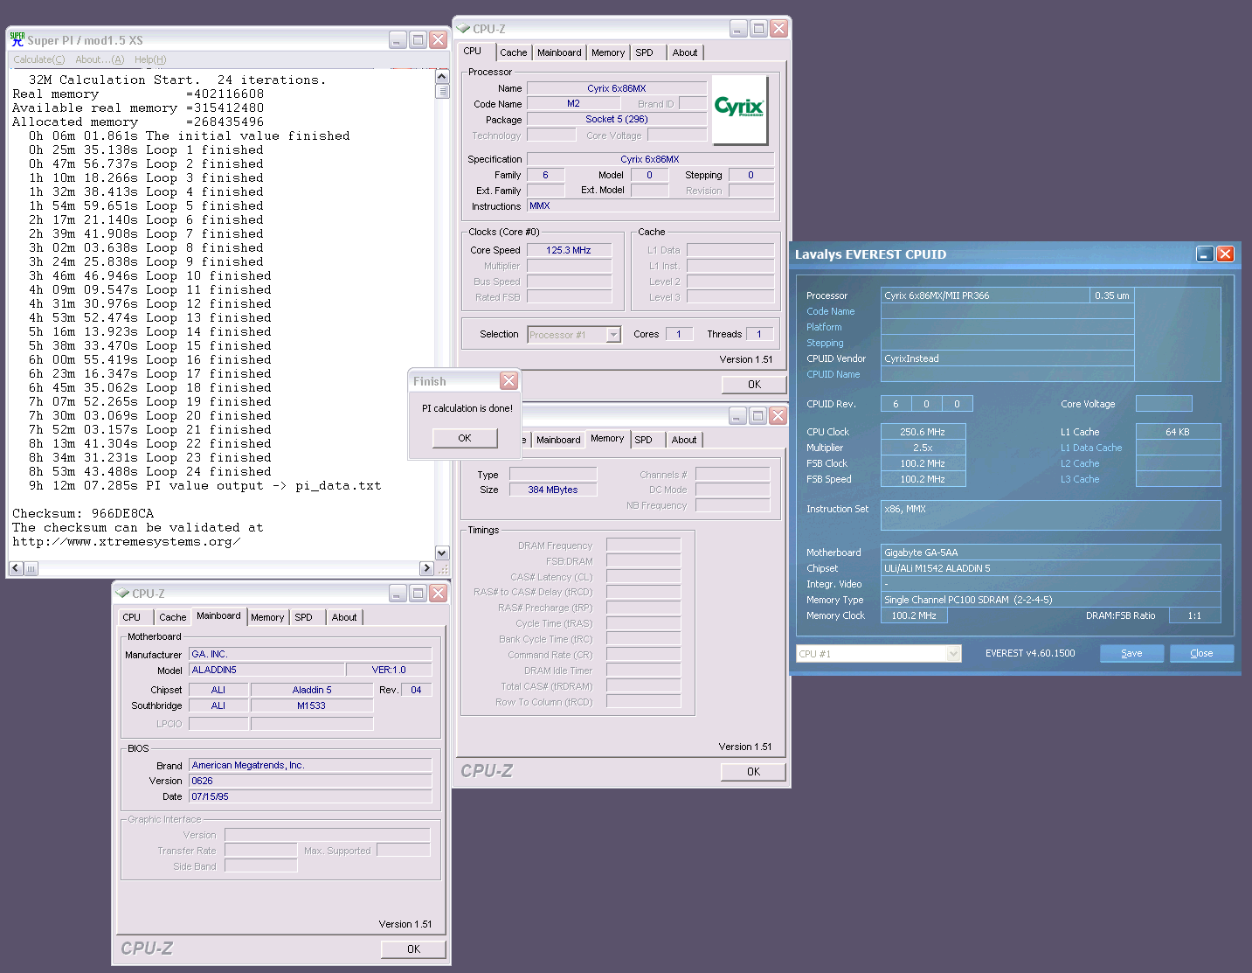
Task: Click the Cyrix processor logo
Action: tap(740, 109)
